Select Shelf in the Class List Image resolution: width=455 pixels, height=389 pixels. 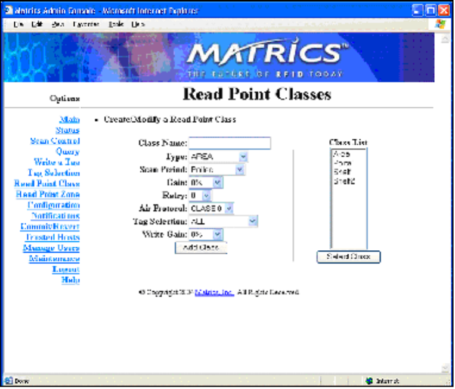tap(342, 172)
